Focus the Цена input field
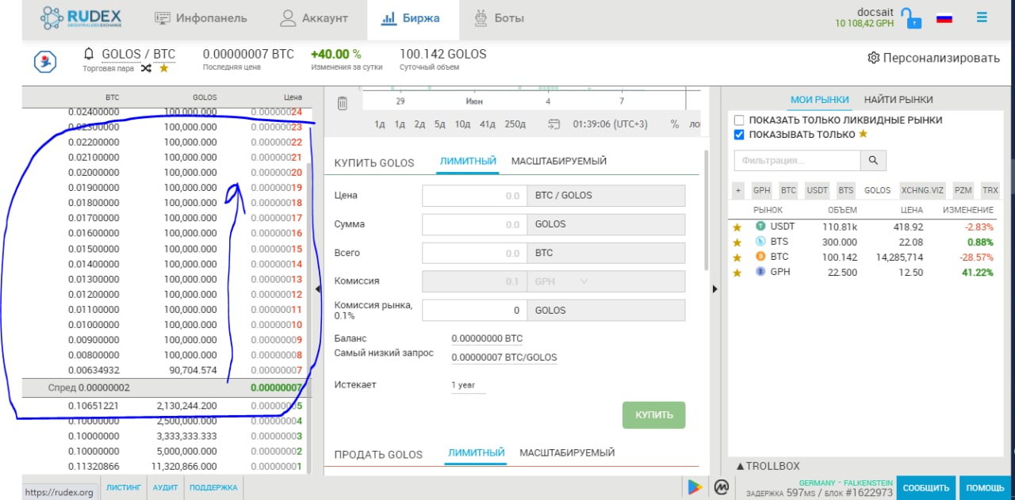Image resolution: width=1015 pixels, height=500 pixels. point(474,196)
